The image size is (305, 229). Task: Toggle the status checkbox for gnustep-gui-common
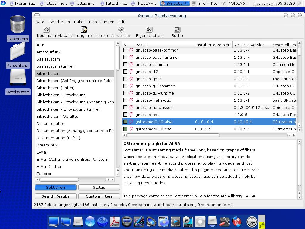125,86
